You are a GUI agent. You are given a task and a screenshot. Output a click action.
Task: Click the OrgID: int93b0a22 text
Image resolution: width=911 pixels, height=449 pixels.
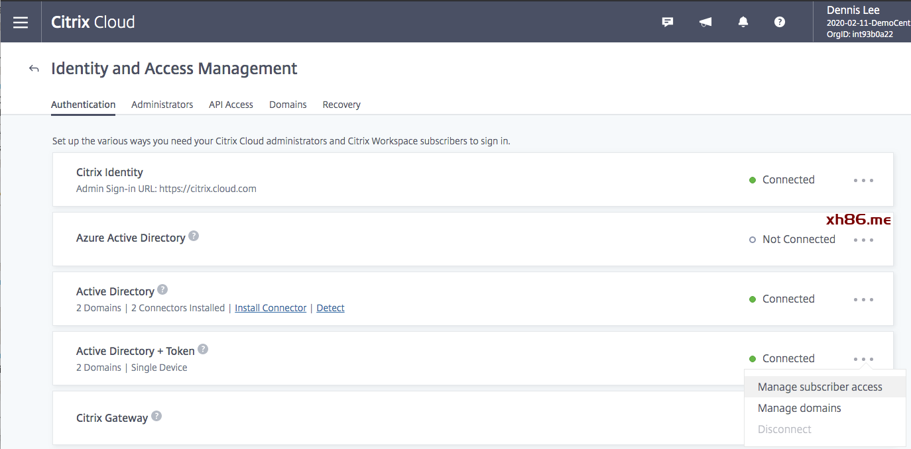859,34
